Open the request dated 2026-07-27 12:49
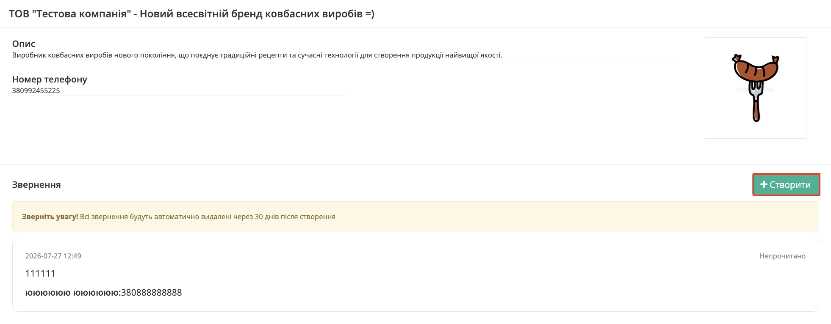 [x=53, y=256]
